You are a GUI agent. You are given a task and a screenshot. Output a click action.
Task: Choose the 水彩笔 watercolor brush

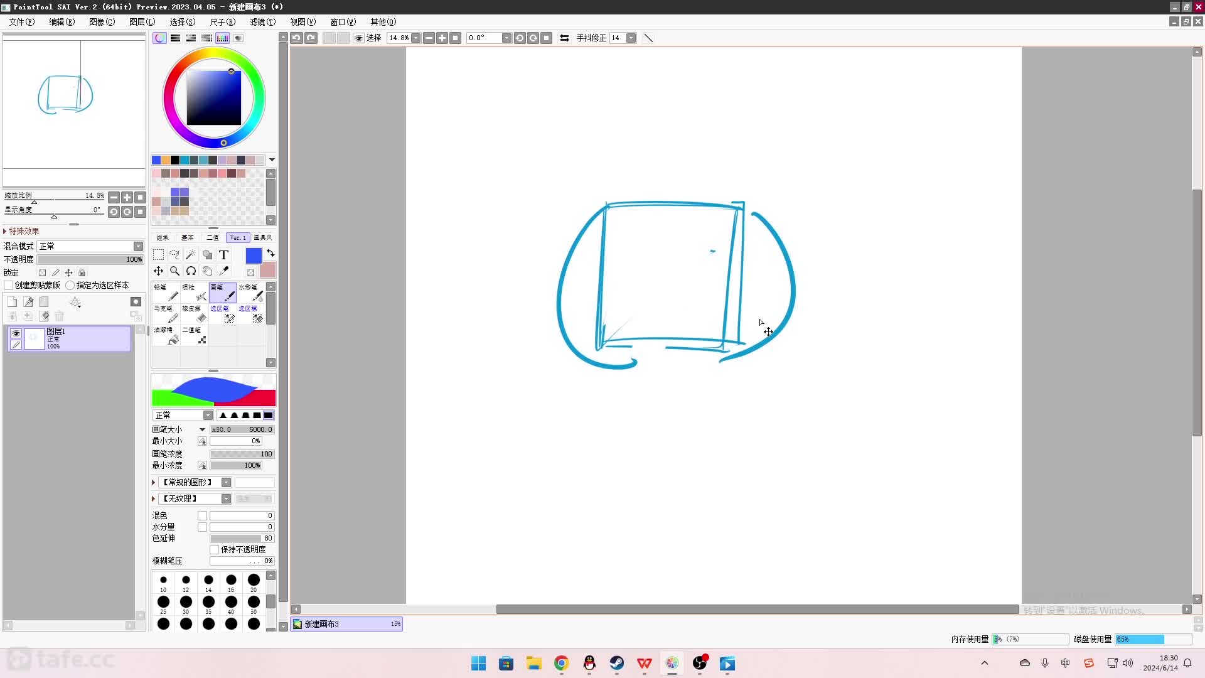click(251, 293)
